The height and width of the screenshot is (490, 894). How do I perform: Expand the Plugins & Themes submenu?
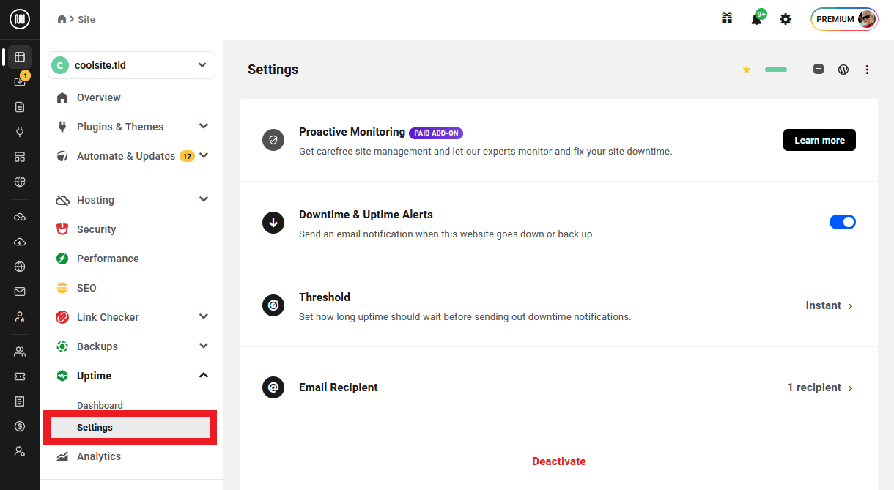(x=204, y=126)
